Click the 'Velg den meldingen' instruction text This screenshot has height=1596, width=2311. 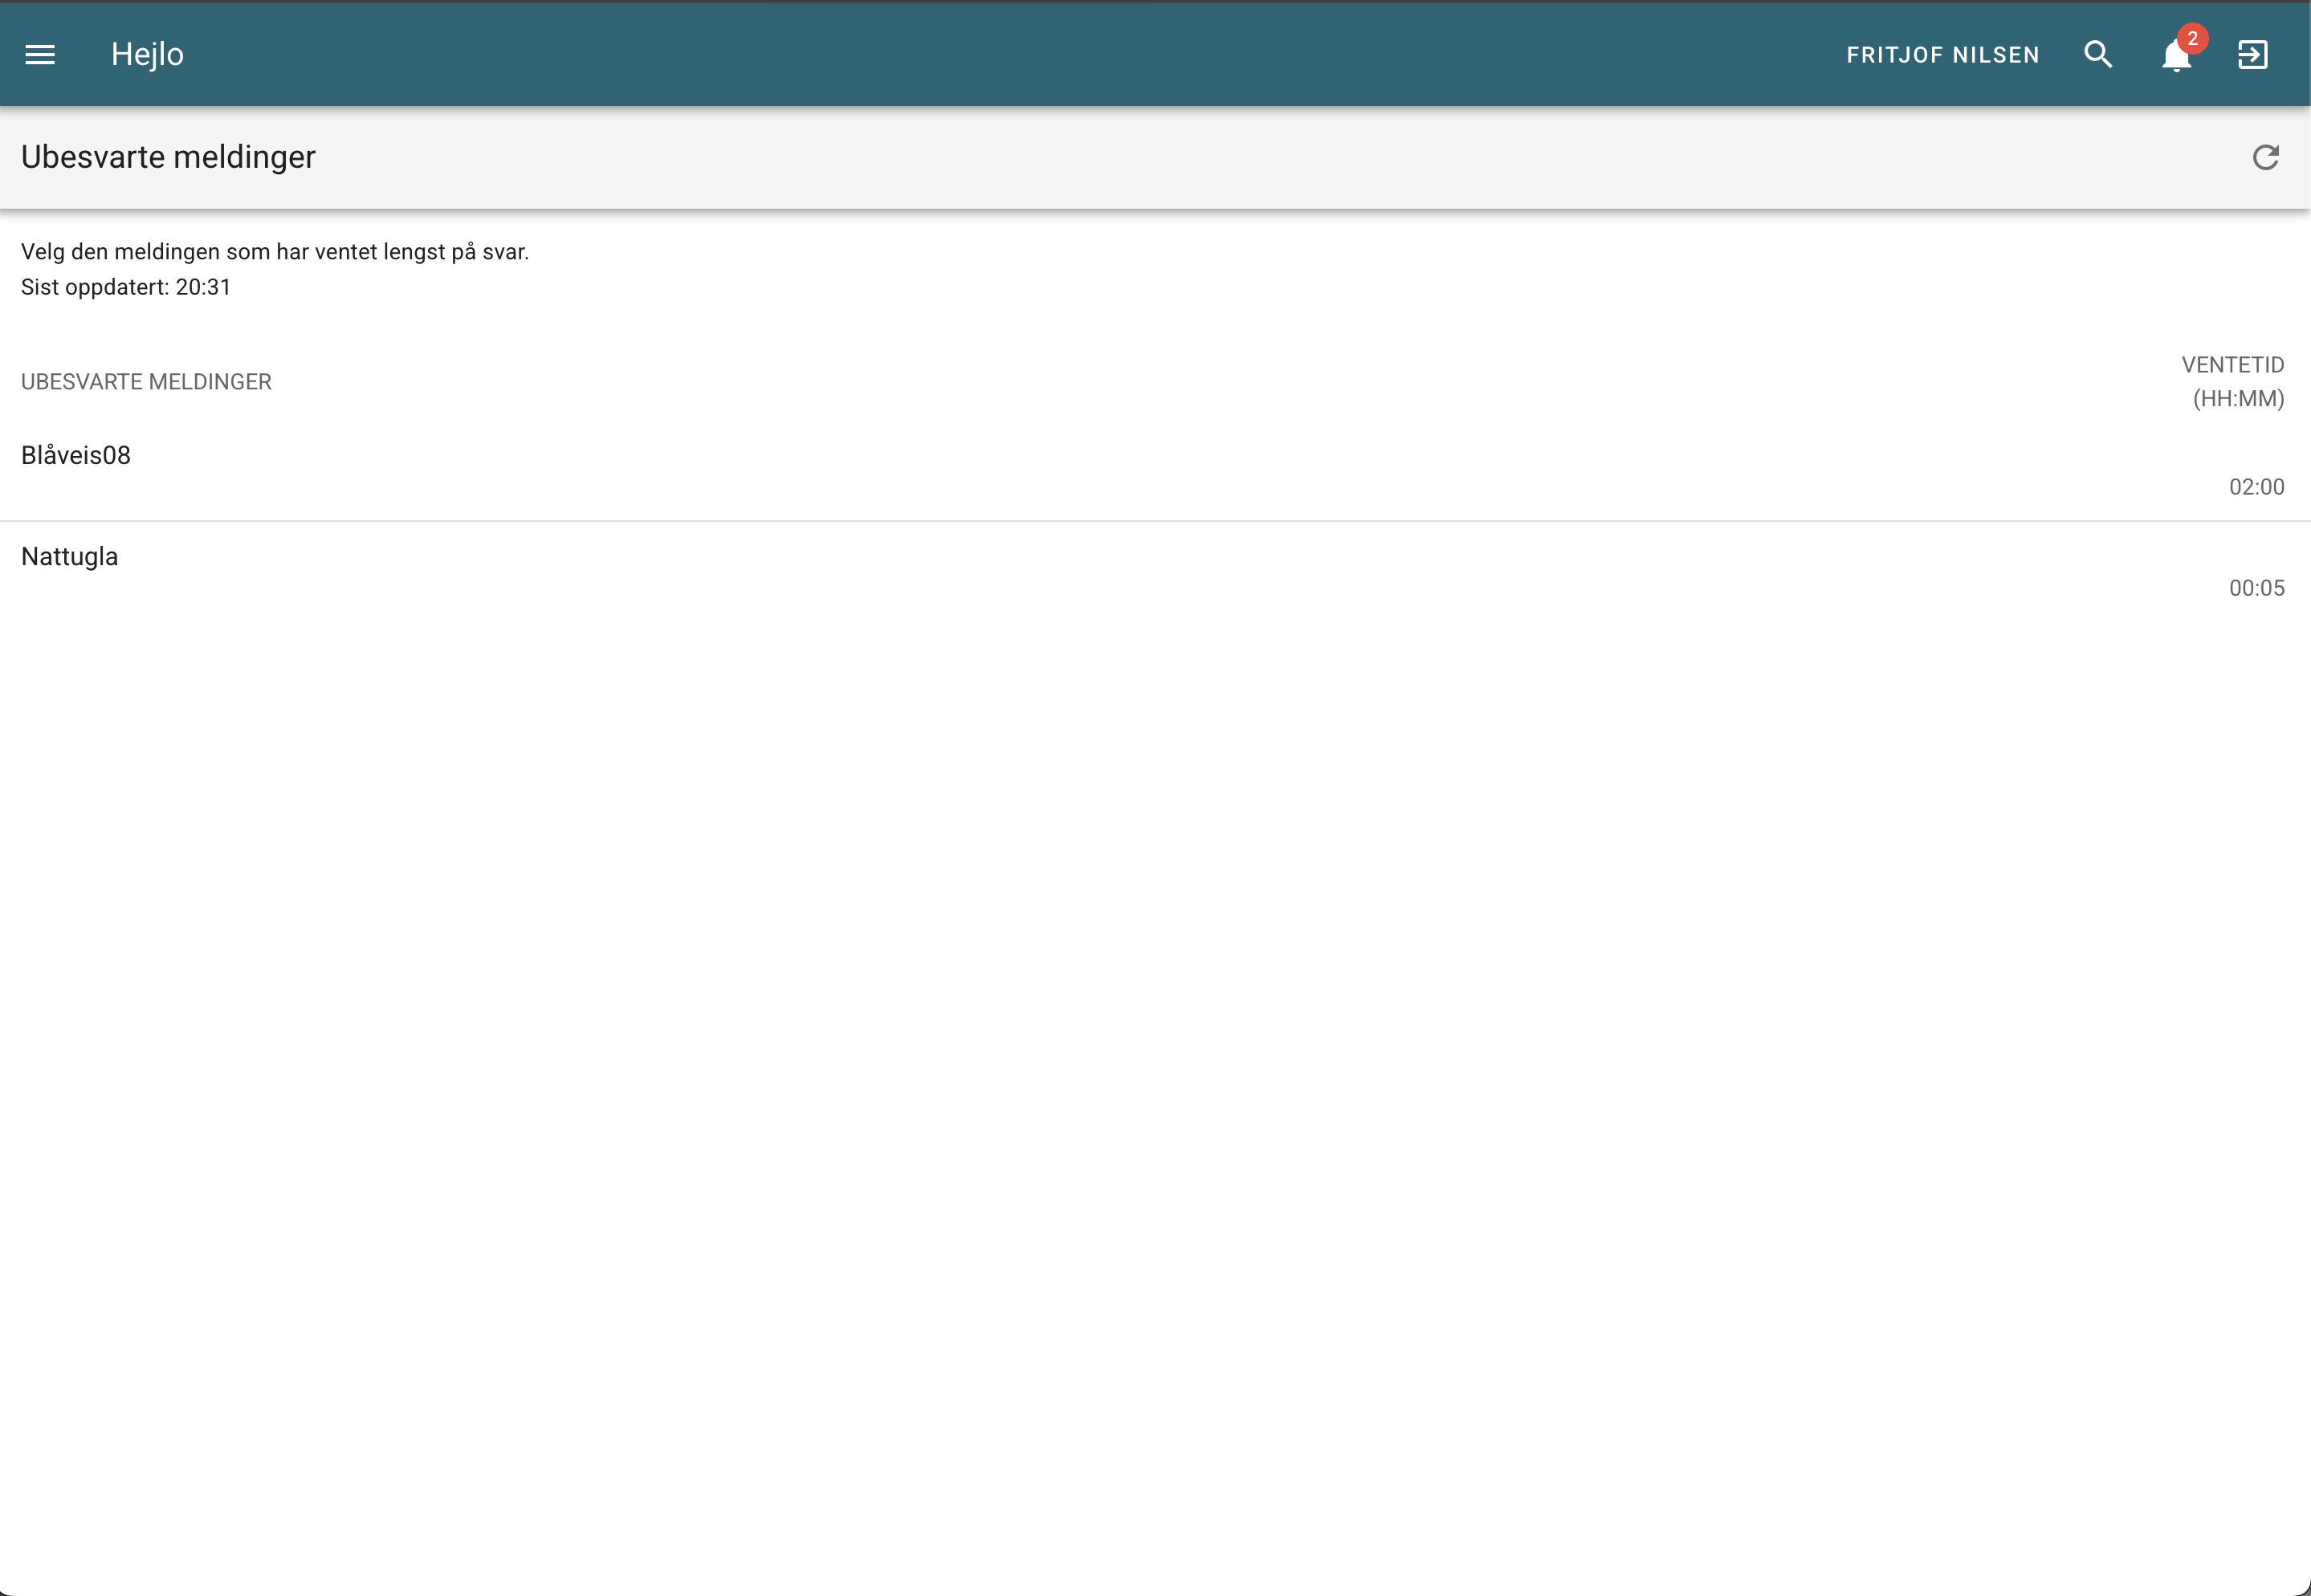275,252
